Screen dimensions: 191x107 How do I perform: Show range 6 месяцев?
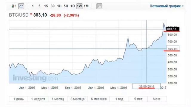pos(99,99)
